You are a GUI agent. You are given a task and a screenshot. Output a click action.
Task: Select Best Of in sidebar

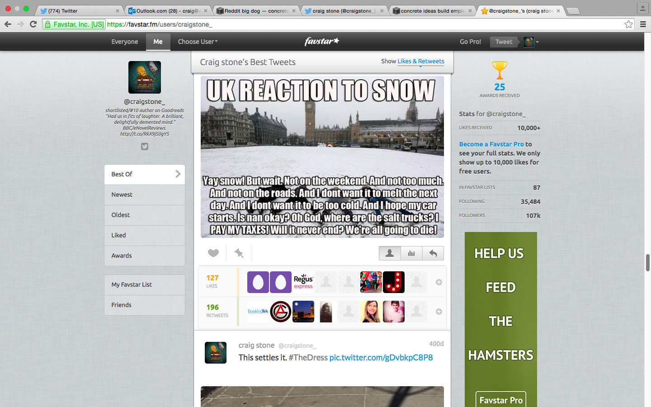click(145, 174)
